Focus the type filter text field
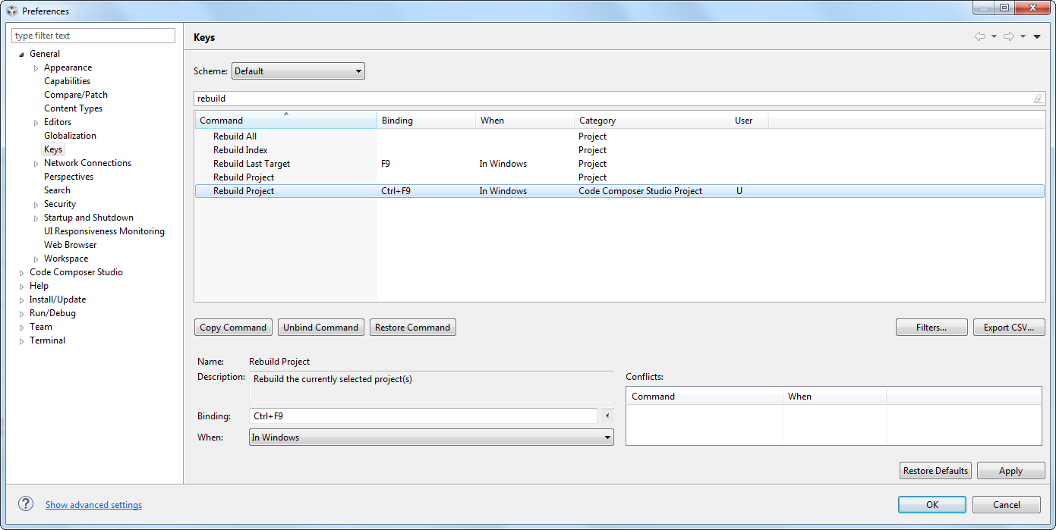Viewport: 1056px width, 530px height. coord(93,36)
